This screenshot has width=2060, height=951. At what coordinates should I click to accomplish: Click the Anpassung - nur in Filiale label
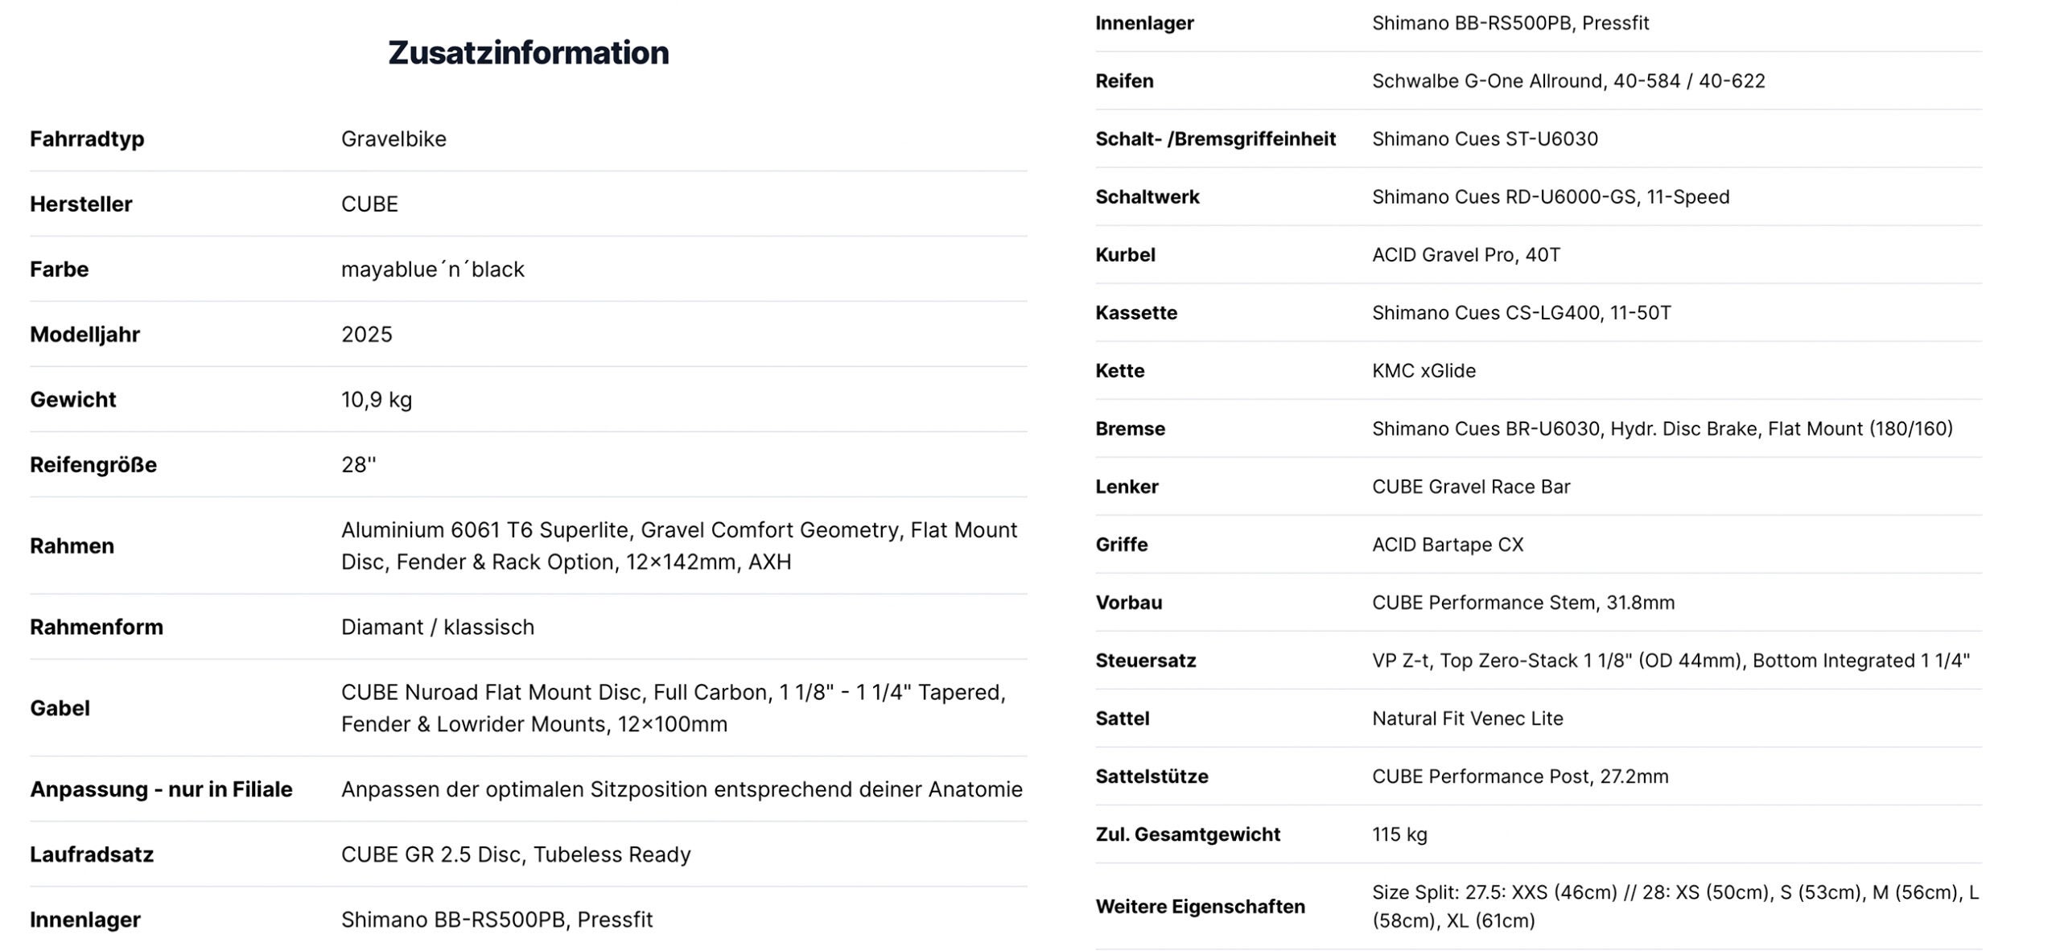pos(161,789)
